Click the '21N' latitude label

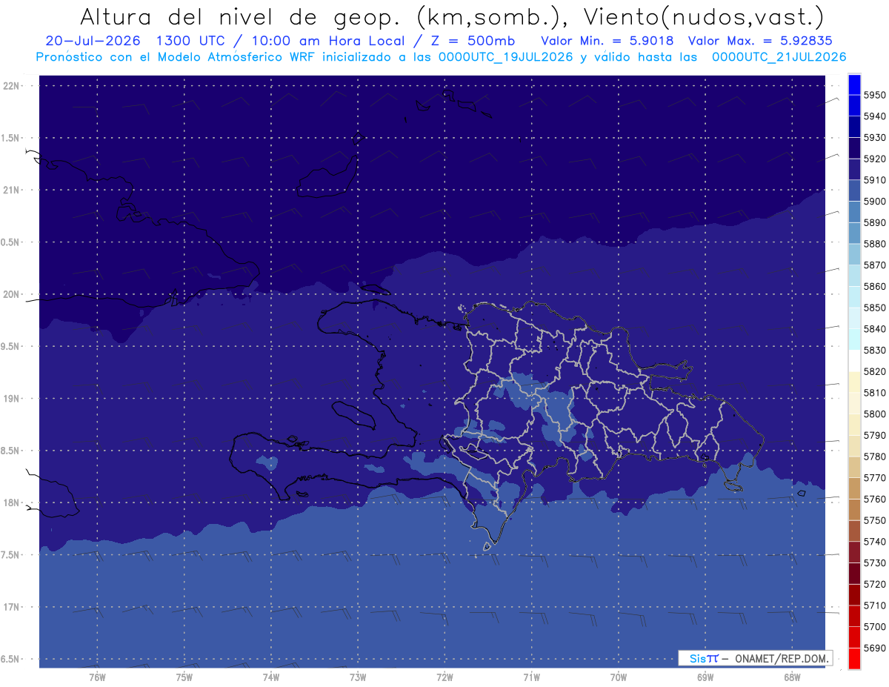(x=13, y=190)
